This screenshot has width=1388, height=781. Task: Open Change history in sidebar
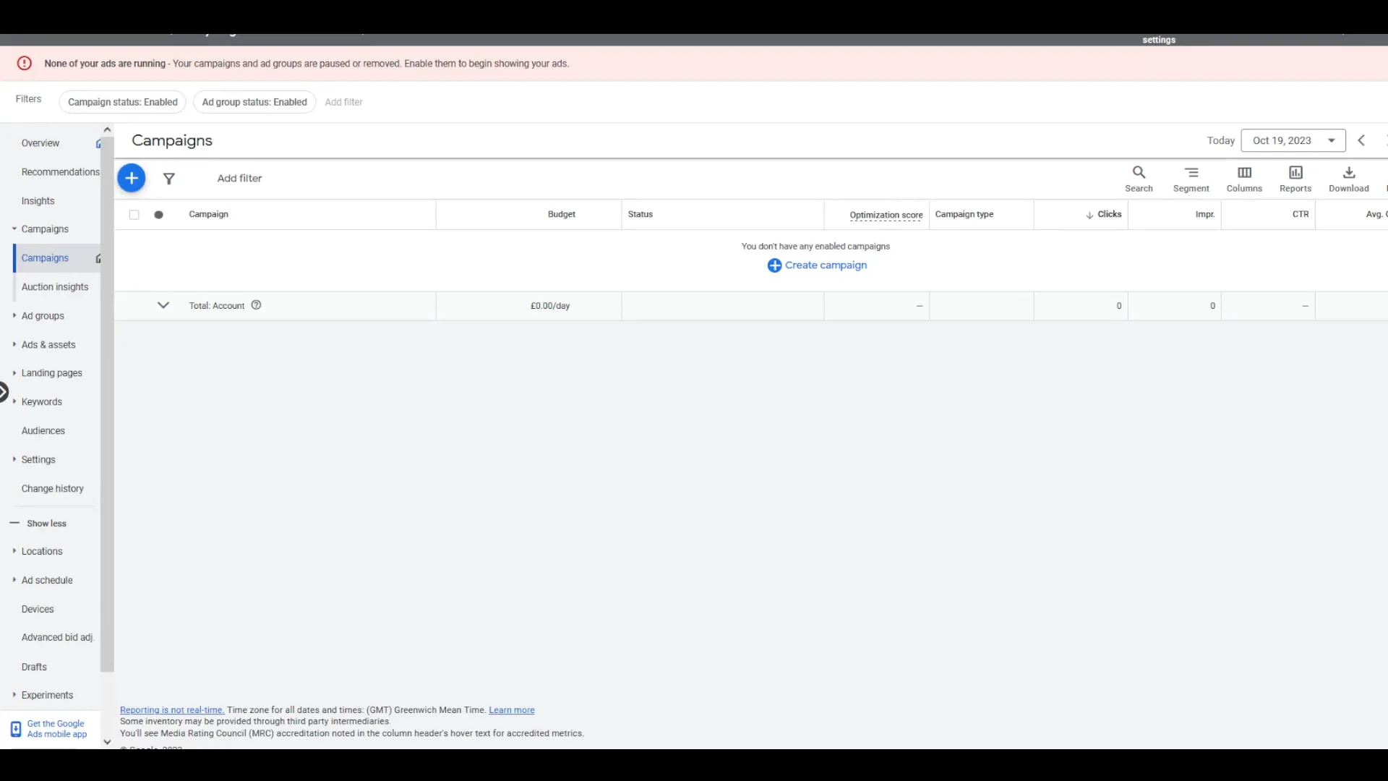click(x=53, y=489)
